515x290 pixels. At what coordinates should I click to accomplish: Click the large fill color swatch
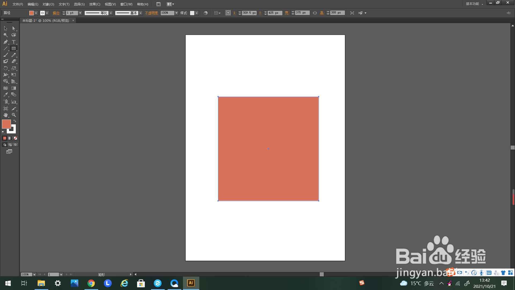[x=6, y=124]
